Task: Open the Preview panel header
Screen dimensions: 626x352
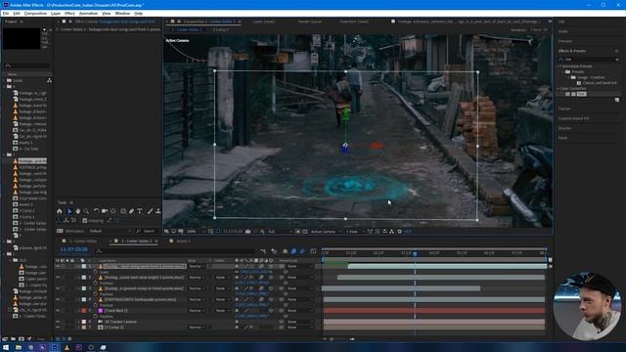Action: tap(565, 41)
